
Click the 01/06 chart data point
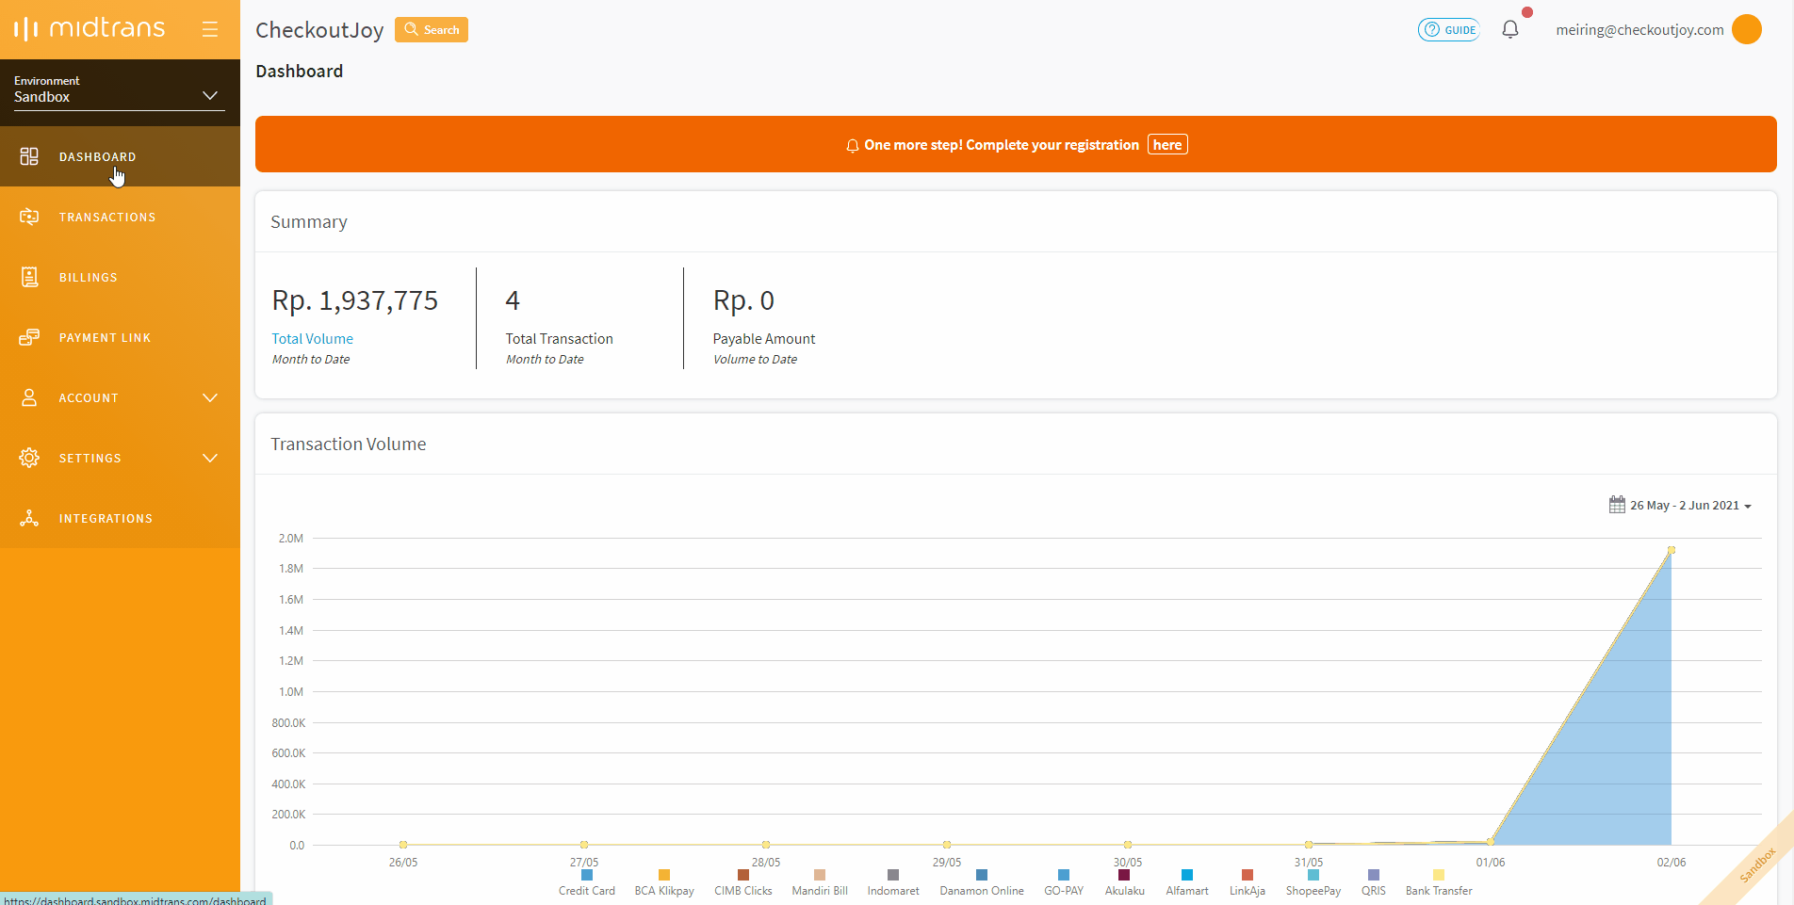(1491, 841)
